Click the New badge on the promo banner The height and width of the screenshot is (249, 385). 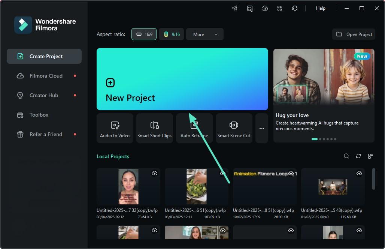(x=362, y=56)
